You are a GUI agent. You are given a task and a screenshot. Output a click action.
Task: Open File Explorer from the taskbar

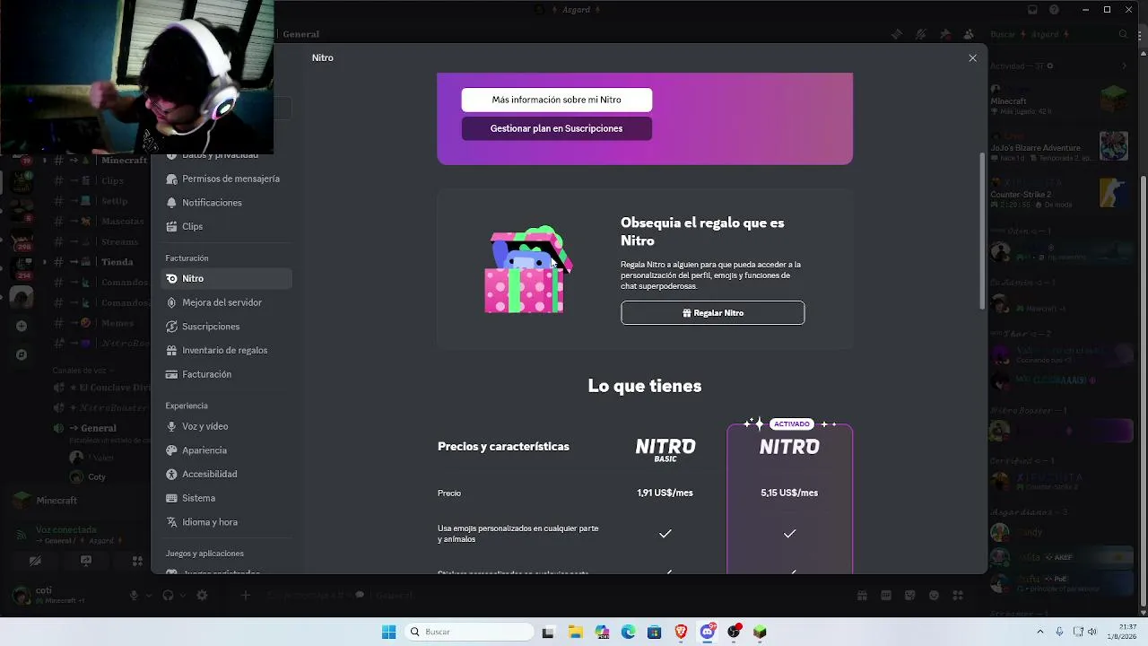pos(575,632)
